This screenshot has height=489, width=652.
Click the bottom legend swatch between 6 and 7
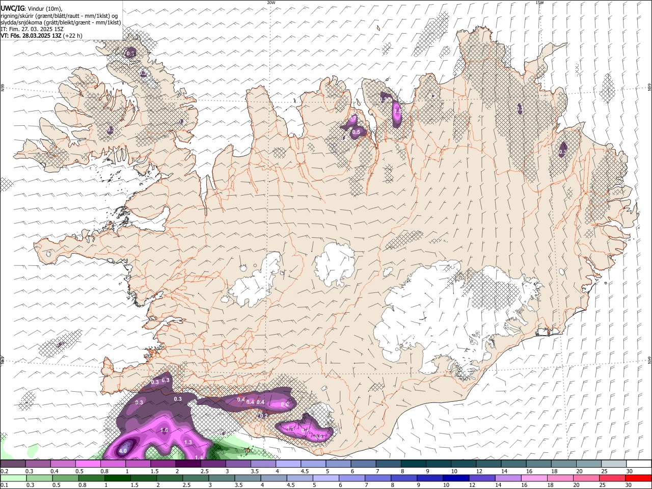pos(351,478)
